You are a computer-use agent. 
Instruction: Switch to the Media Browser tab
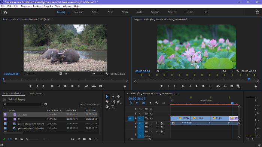point(36,94)
